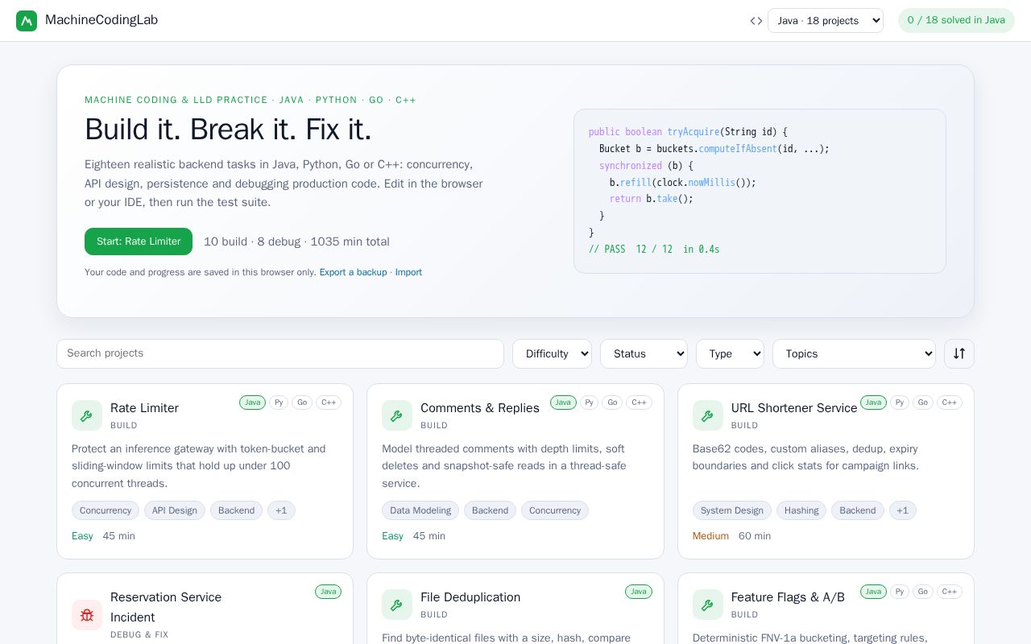
Task: Click the 0 / 18 solved in Java badge
Action: (x=956, y=21)
